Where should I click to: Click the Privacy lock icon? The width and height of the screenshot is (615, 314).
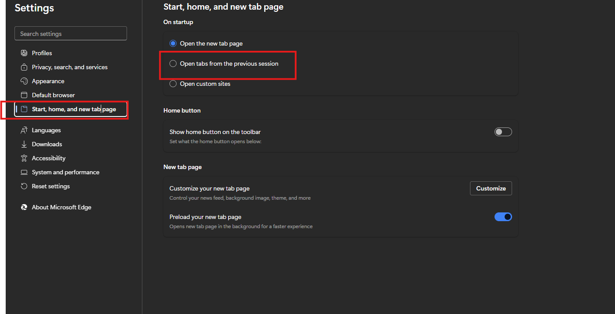click(24, 67)
